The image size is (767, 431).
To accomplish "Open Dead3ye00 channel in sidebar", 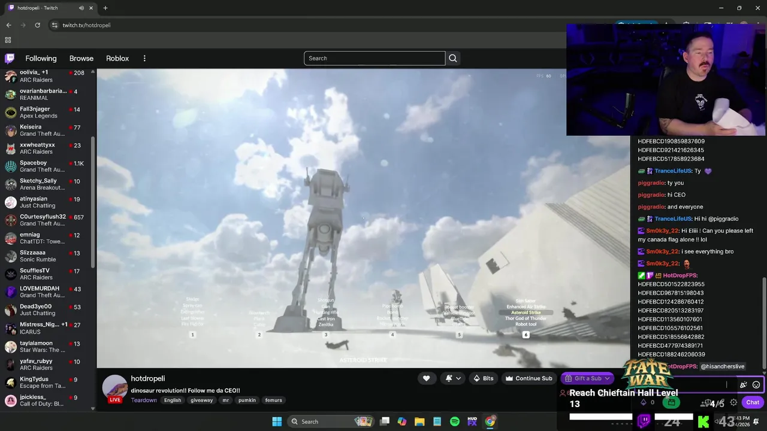I will click(48, 309).
